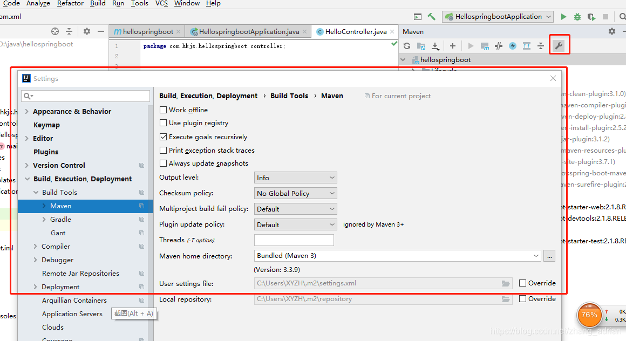Run HellospringbootApplication with green play icon
The height and width of the screenshot is (341, 626).
pyautogui.click(x=563, y=17)
